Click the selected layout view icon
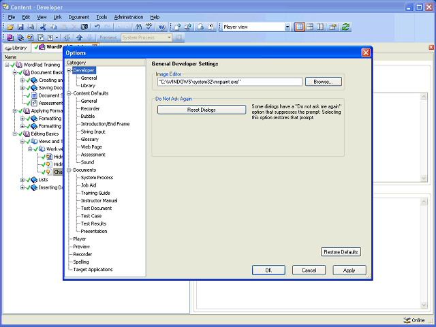The height and width of the screenshot is (327, 436). point(300,27)
